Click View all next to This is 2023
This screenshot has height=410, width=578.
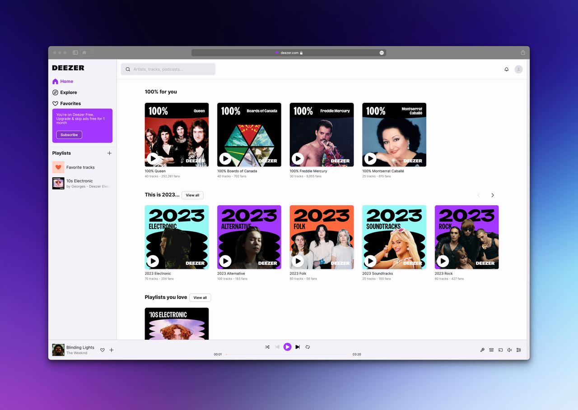coord(192,195)
